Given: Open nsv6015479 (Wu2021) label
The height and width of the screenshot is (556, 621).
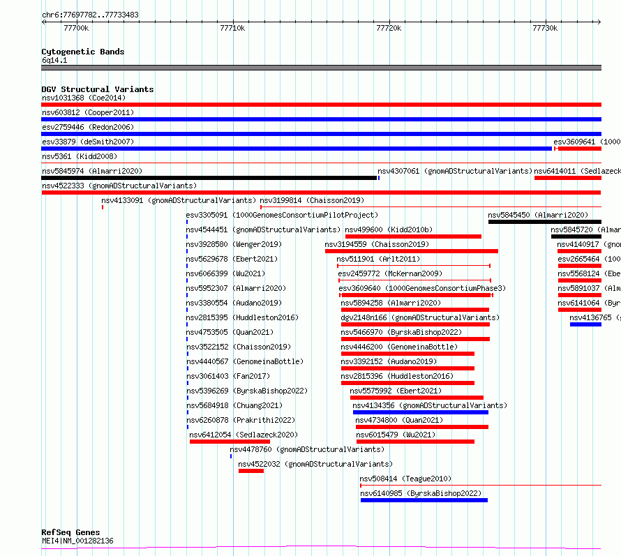Looking at the screenshot, I should point(396,435).
